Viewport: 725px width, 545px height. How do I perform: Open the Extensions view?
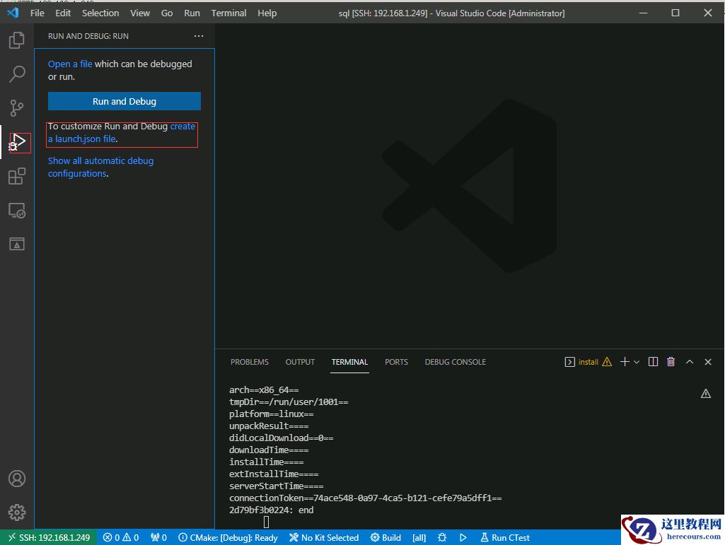[17, 176]
